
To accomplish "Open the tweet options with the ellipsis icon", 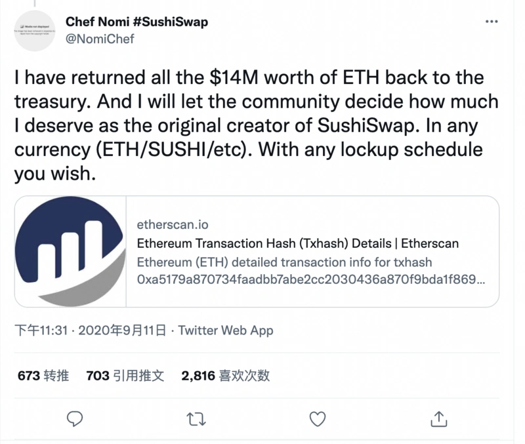I will (x=492, y=22).
